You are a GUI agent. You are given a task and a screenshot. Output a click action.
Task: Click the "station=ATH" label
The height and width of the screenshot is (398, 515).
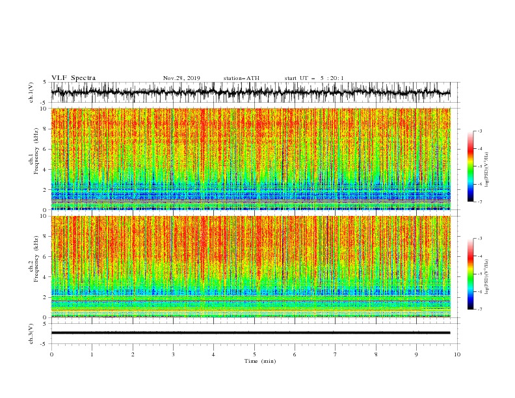(241, 78)
